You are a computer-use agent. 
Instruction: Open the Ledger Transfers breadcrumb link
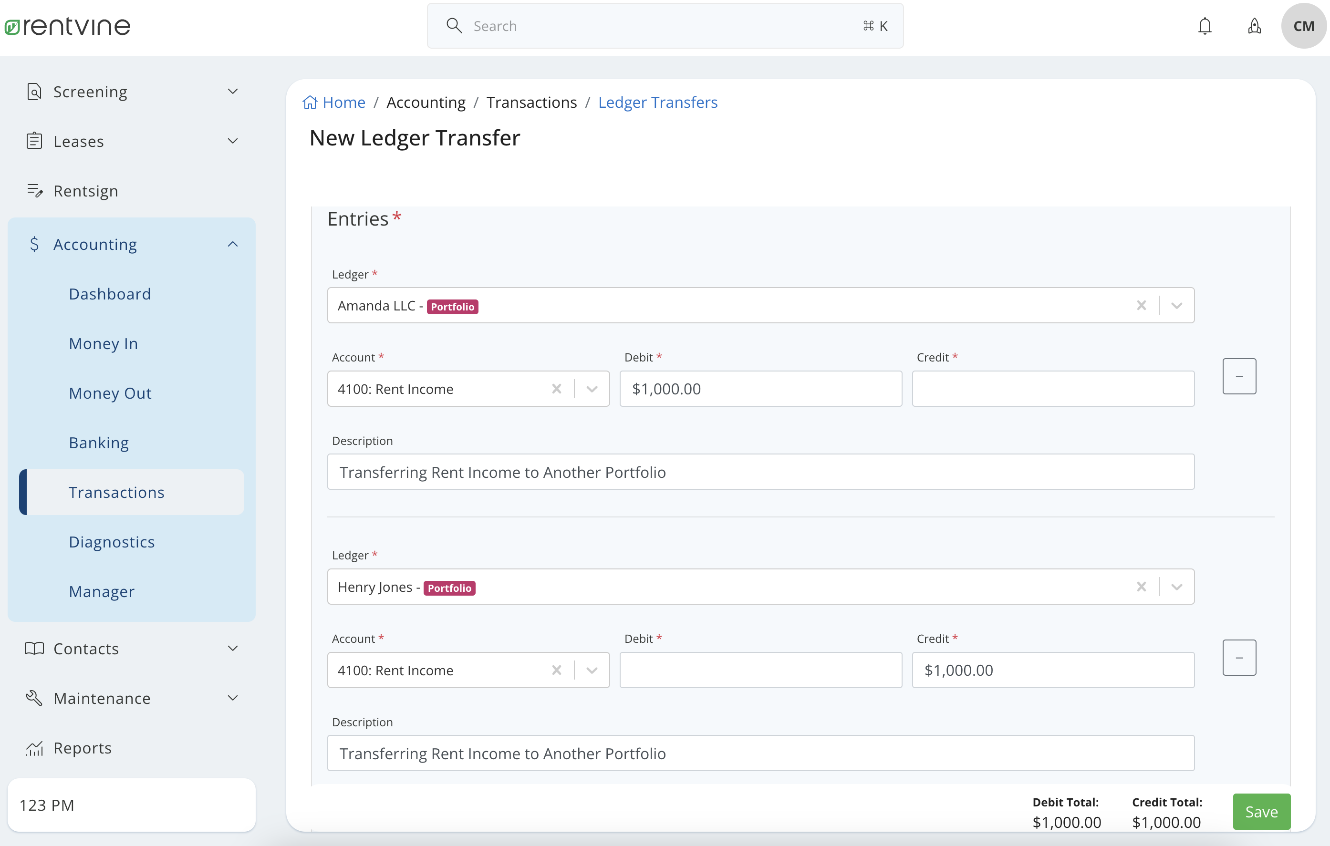pyautogui.click(x=657, y=102)
